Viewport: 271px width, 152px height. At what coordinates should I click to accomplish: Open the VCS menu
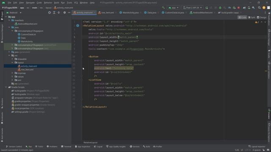[76, 3]
